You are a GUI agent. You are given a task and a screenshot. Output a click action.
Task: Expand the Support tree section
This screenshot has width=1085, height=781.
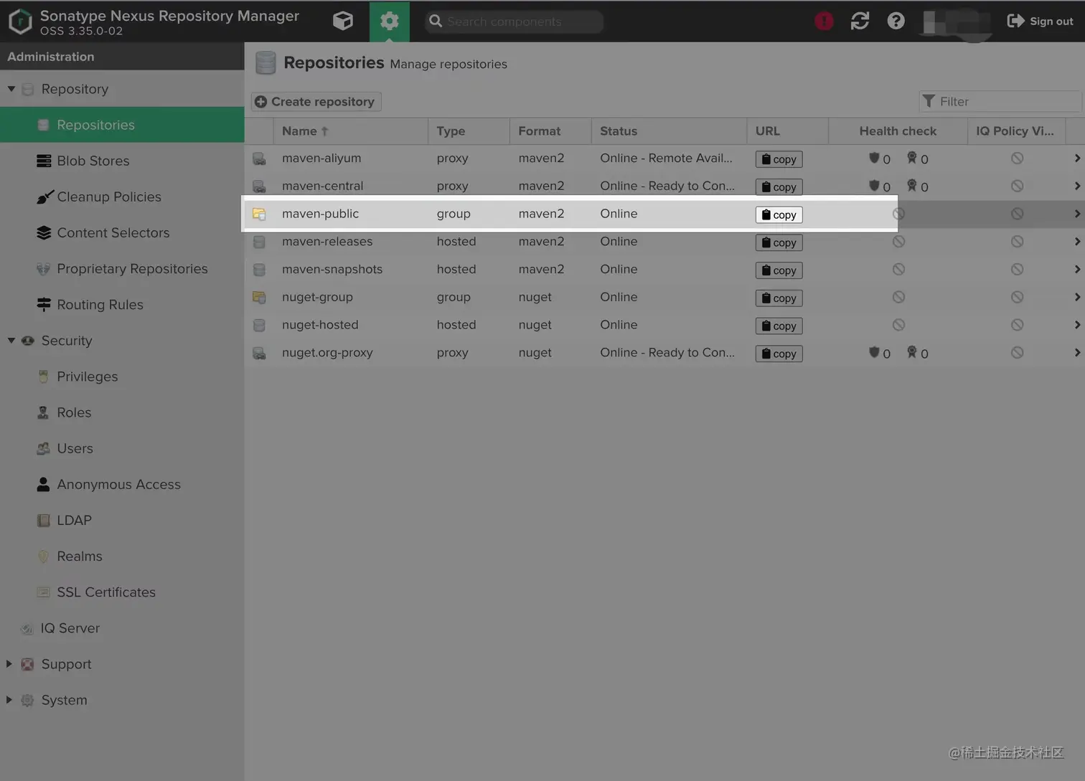pyautogui.click(x=9, y=664)
